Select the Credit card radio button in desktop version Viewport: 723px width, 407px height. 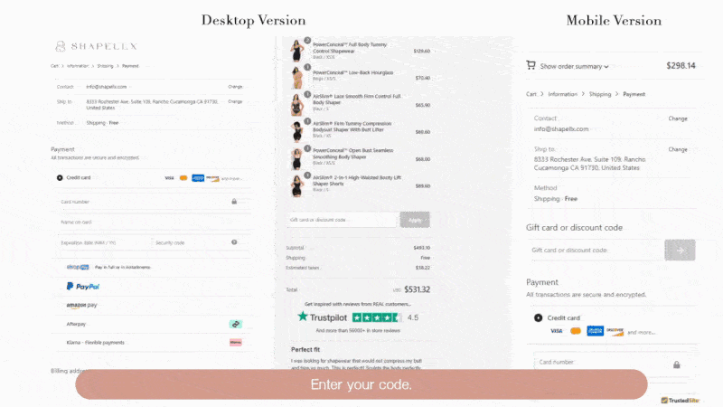(x=60, y=177)
